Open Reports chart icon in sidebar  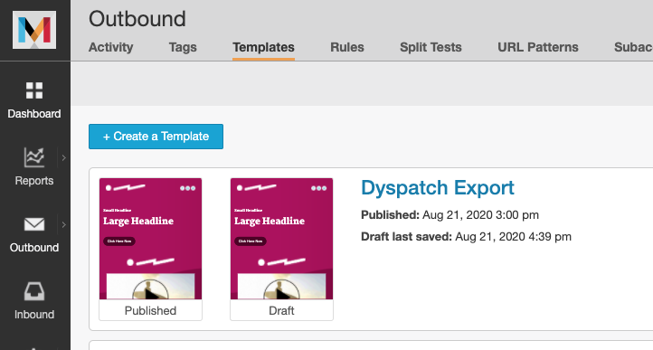pyautogui.click(x=34, y=157)
